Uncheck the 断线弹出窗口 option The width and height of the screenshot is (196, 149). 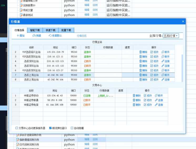[x=50, y=128]
